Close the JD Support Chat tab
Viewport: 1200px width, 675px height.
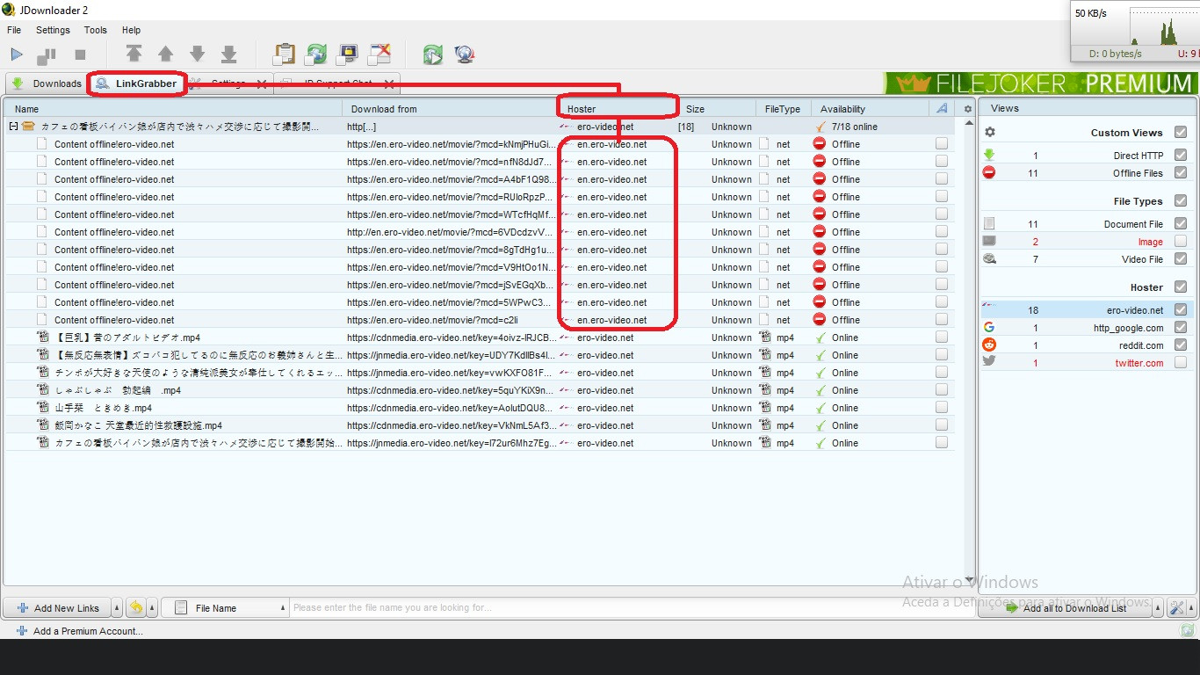click(388, 83)
